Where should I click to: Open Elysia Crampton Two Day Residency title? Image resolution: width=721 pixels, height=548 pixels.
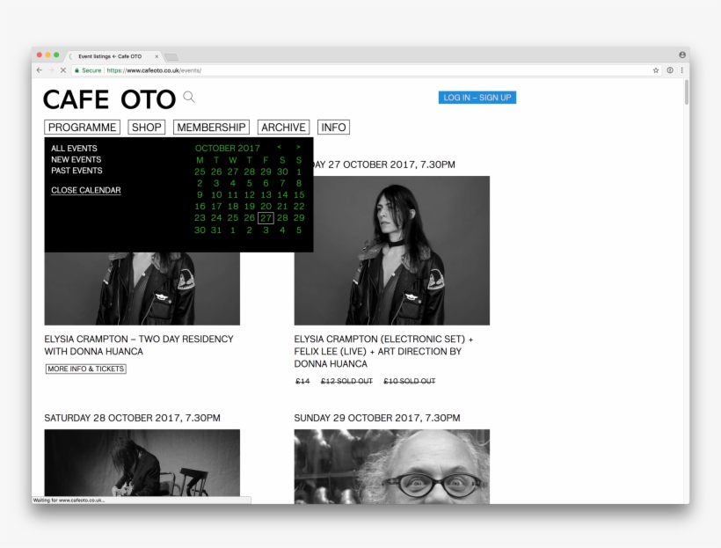coord(139,345)
